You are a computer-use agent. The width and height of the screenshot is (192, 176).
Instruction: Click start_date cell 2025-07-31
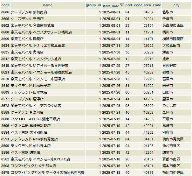[113, 46]
